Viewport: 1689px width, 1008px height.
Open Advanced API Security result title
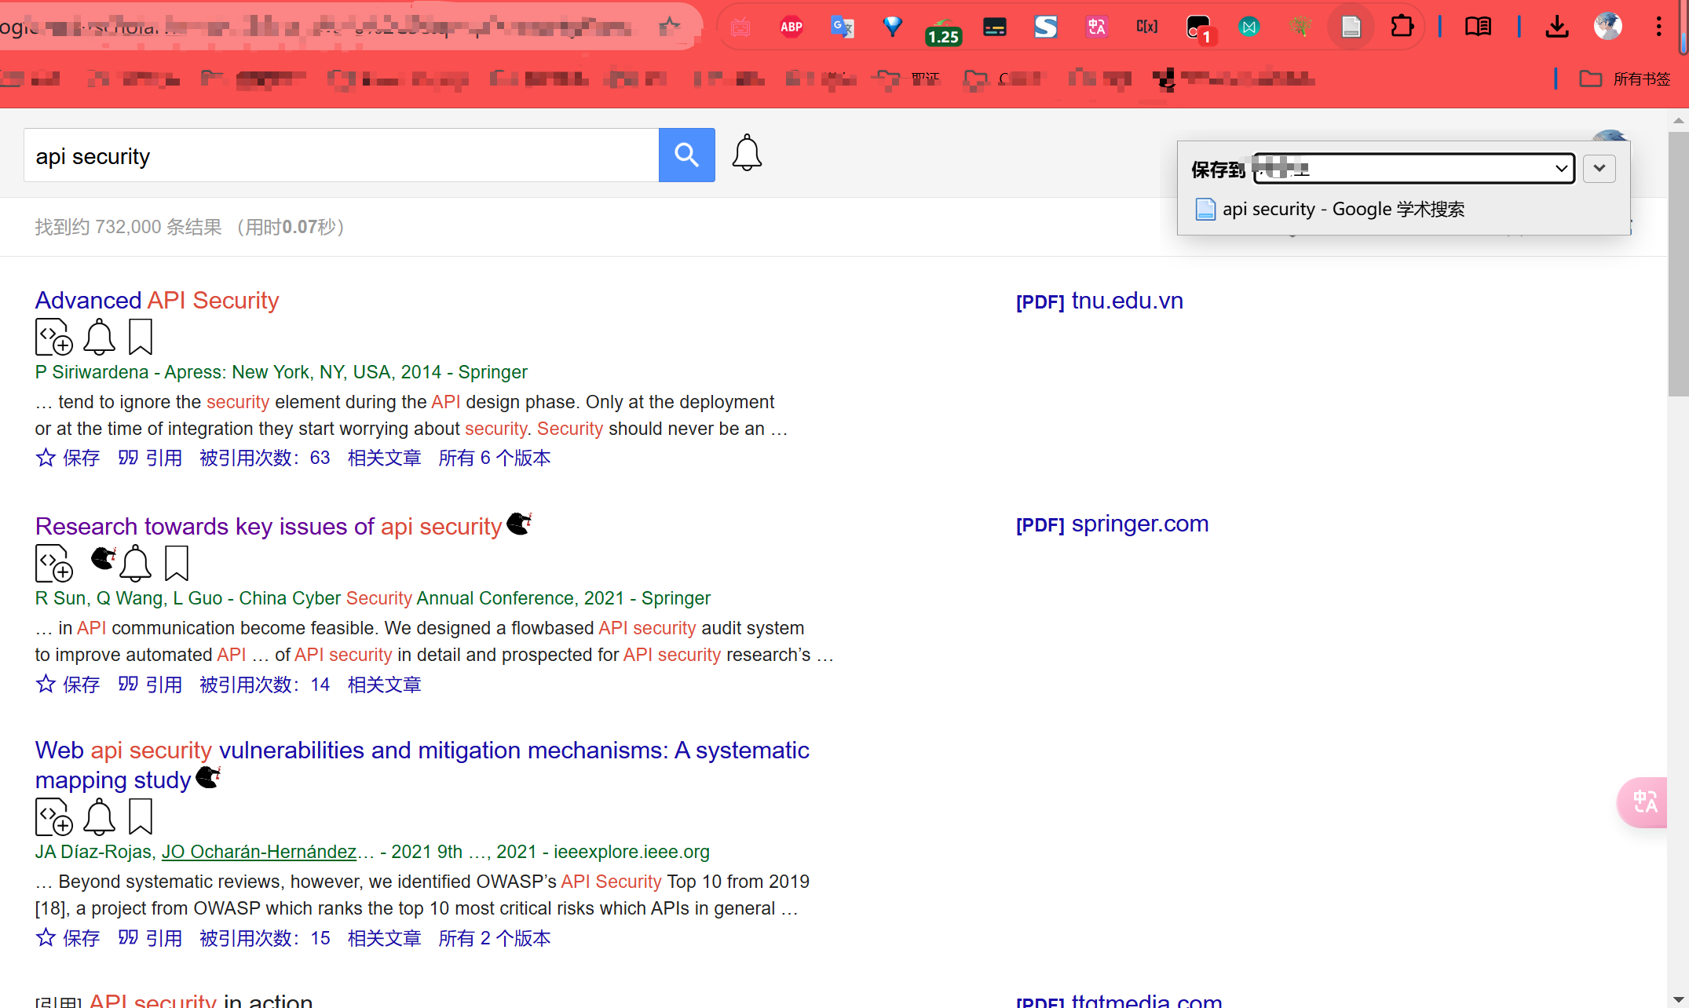click(157, 300)
